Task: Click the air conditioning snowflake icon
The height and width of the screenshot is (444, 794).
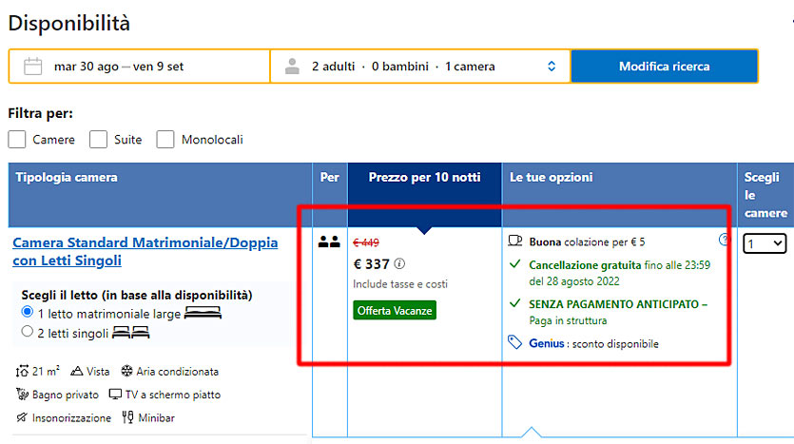Action: point(126,371)
